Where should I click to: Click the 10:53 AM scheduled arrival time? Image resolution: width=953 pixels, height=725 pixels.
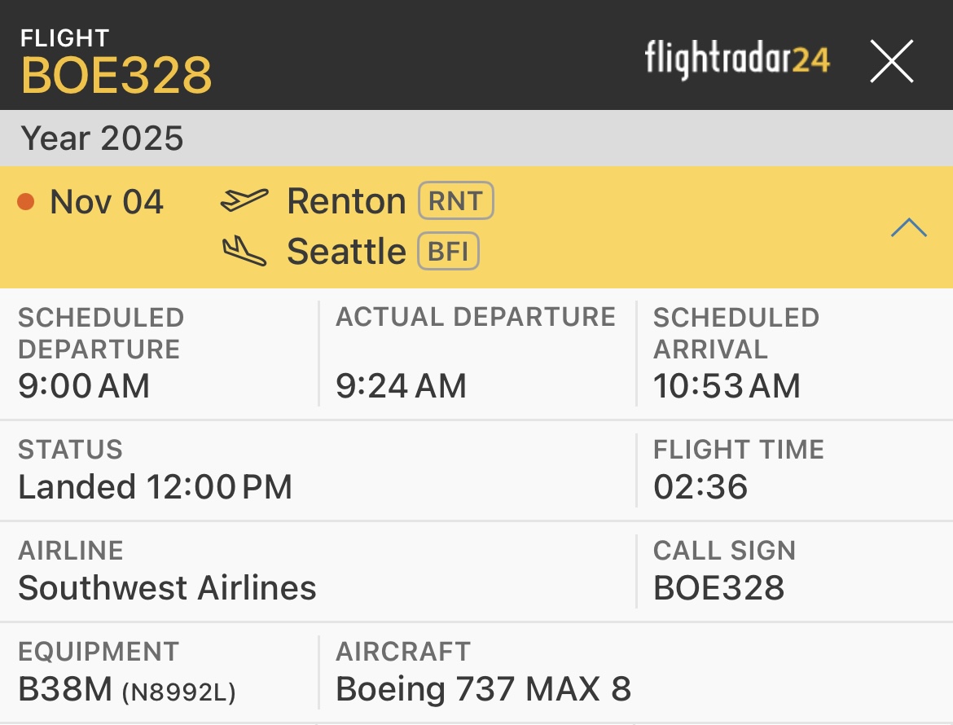click(x=727, y=386)
